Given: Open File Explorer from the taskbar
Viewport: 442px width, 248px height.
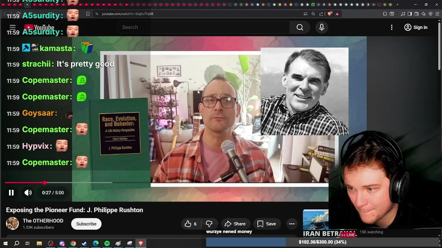Looking at the screenshot, I should coord(39,244).
